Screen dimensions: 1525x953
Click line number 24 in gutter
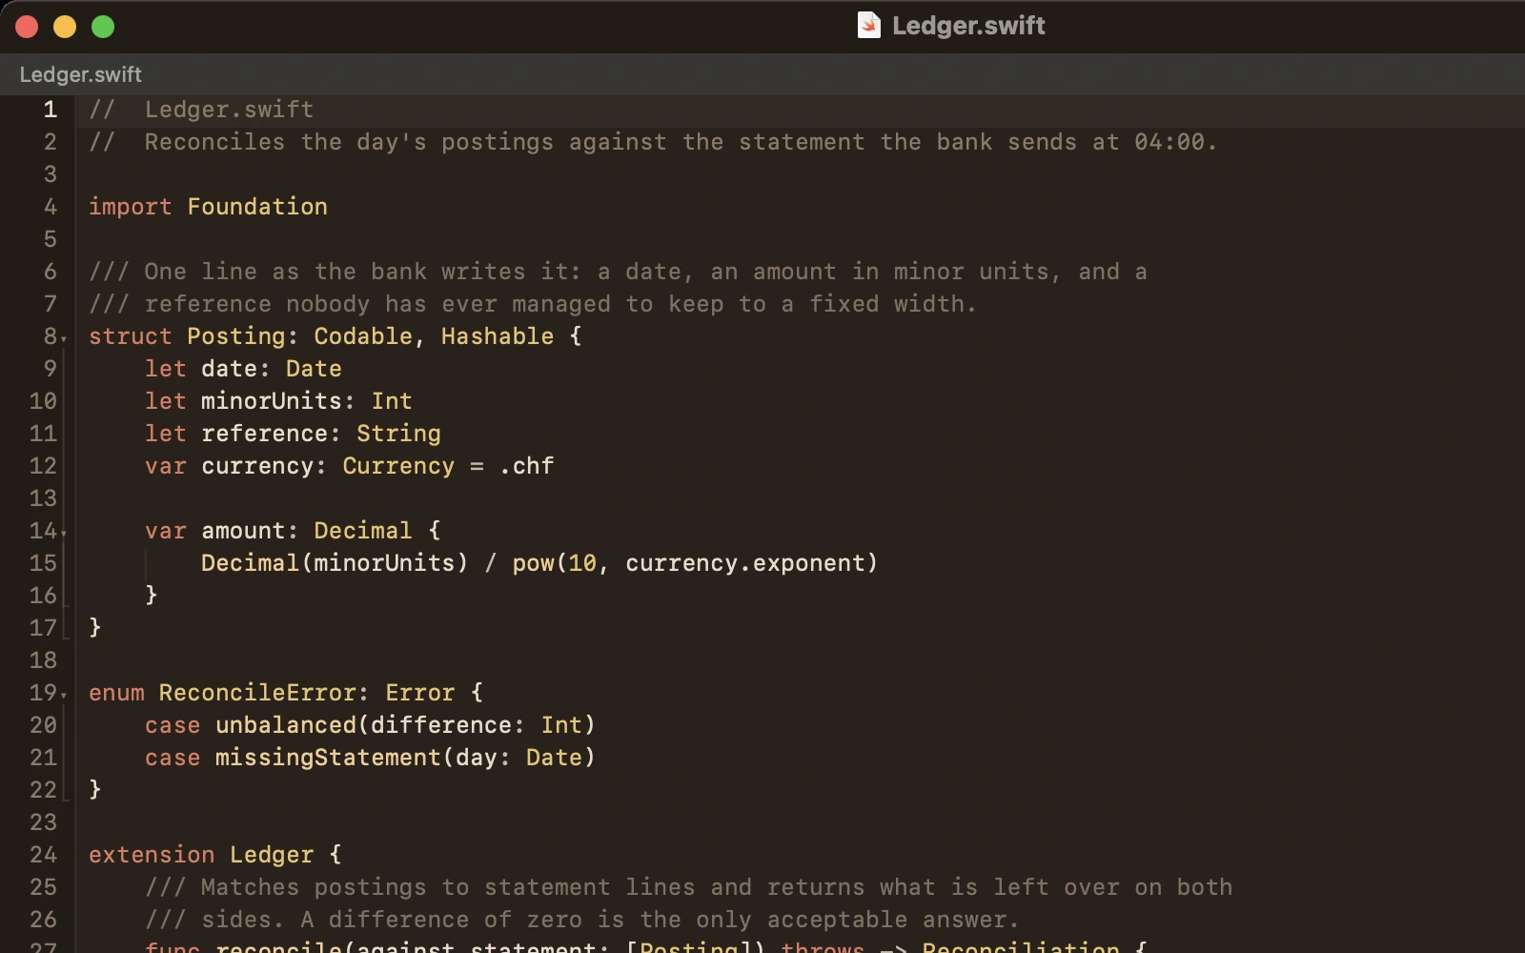click(x=43, y=855)
